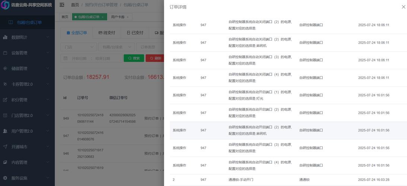This screenshot has width=407, height=186.
Task: Click the 通通锁-手动开门 log entry
Action: [x=241, y=180]
